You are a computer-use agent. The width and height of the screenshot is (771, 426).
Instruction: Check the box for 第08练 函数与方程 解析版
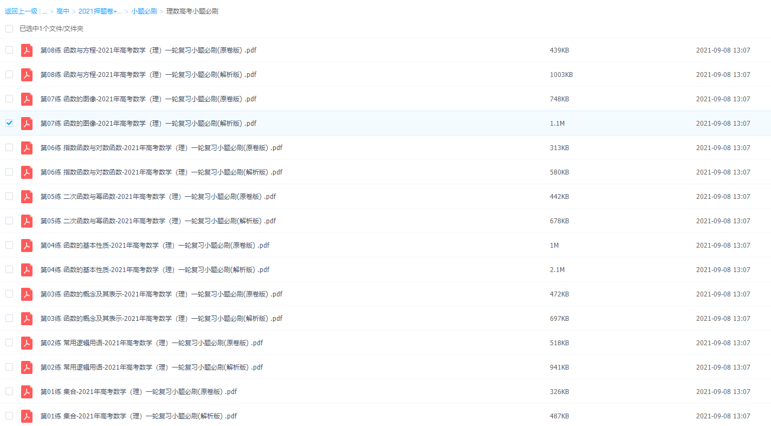click(9, 74)
